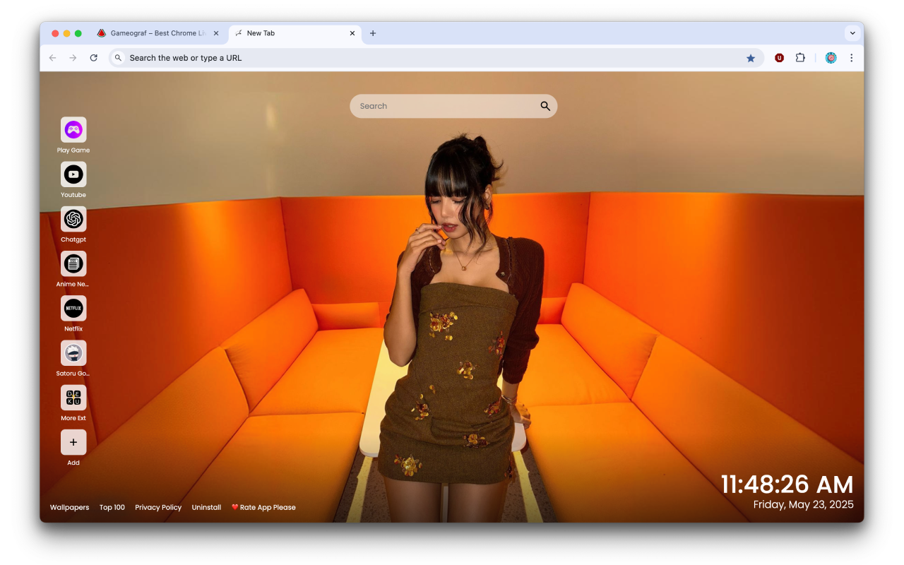Open a new tab with plus button
The image size is (904, 565).
click(x=373, y=33)
